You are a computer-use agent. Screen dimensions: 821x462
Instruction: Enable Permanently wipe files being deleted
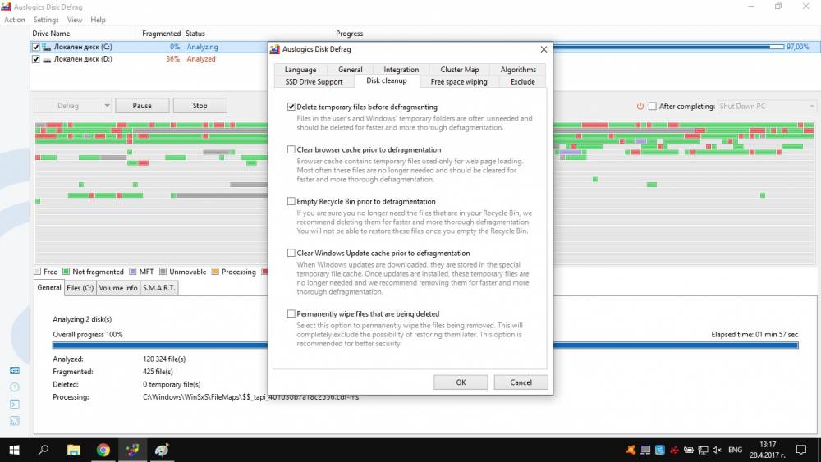pos(291,314)
